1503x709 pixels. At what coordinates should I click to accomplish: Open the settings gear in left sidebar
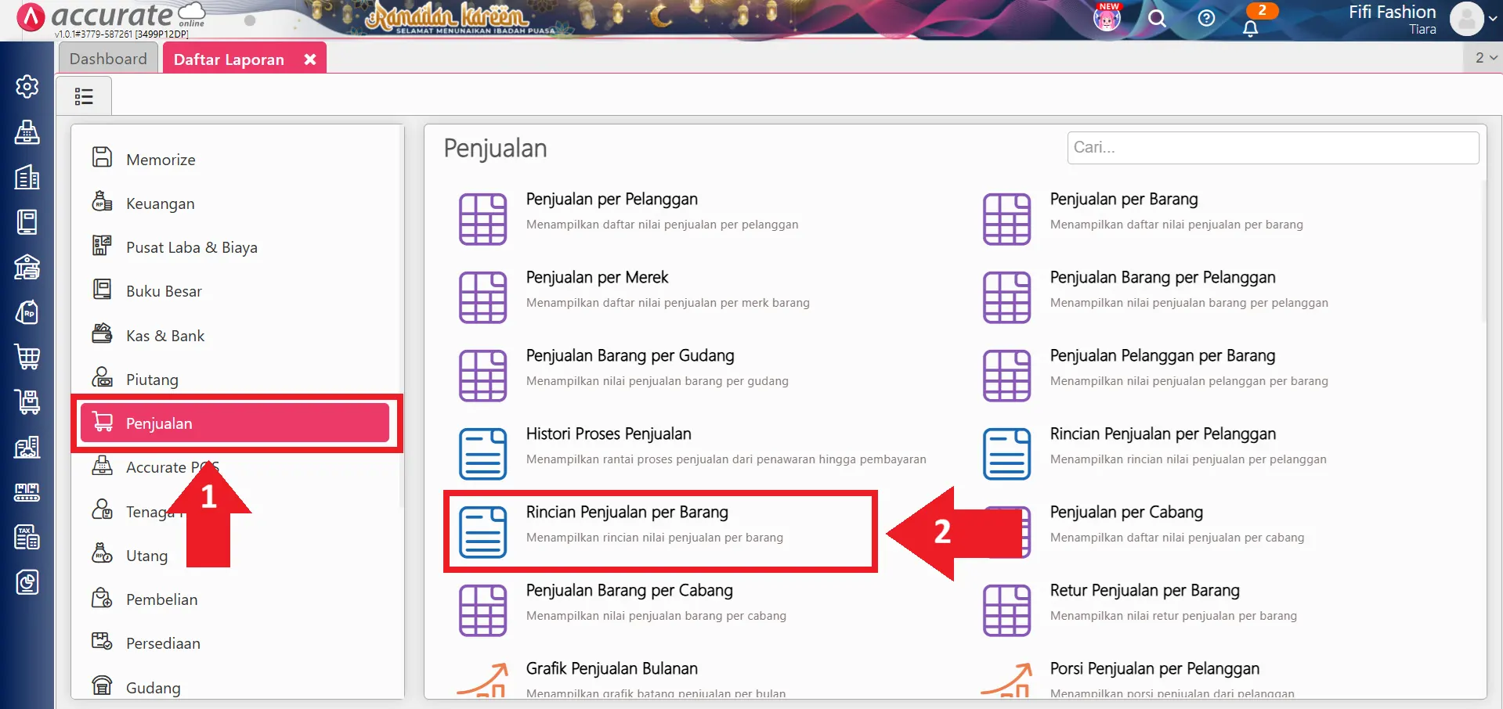pyautogui.click(x=27, y=86)
